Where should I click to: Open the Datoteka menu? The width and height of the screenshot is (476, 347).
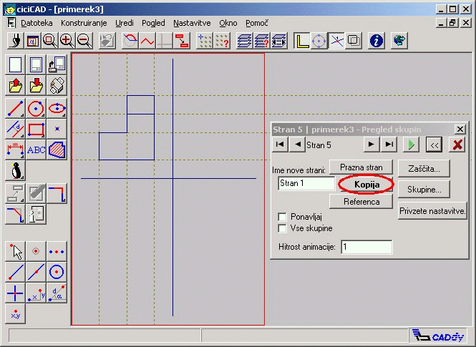point(37,23)
